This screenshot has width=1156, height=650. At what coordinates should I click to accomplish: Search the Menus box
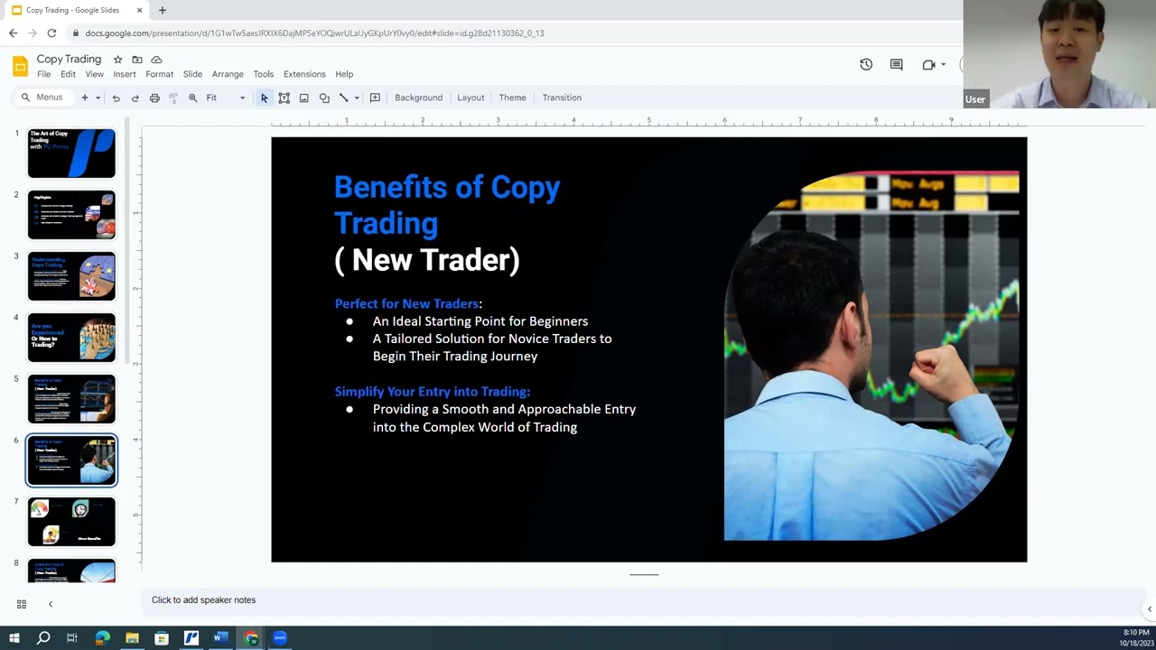tap(44, 97)
